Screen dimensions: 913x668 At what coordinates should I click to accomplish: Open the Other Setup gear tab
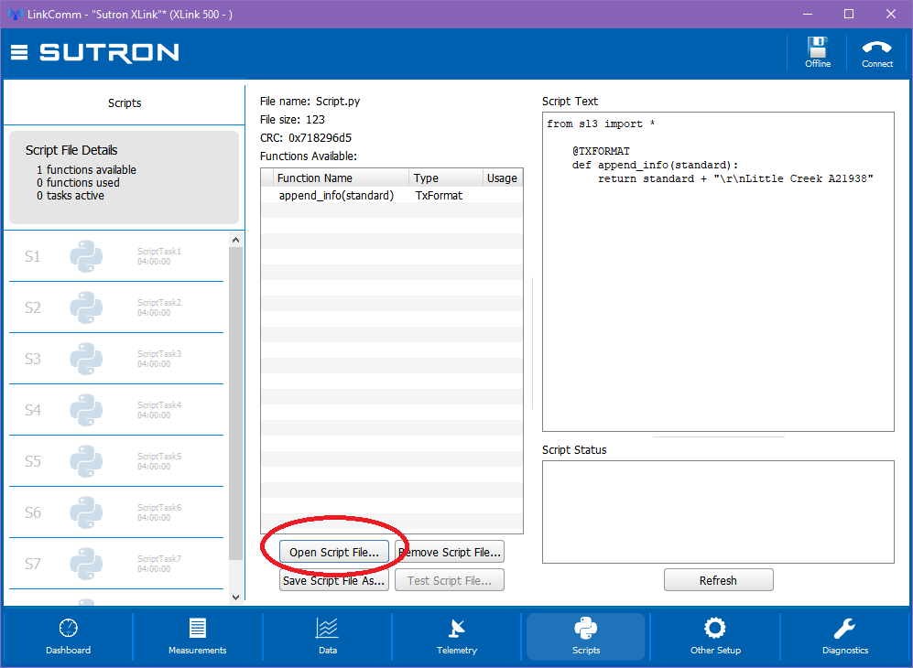coord(715,637)
